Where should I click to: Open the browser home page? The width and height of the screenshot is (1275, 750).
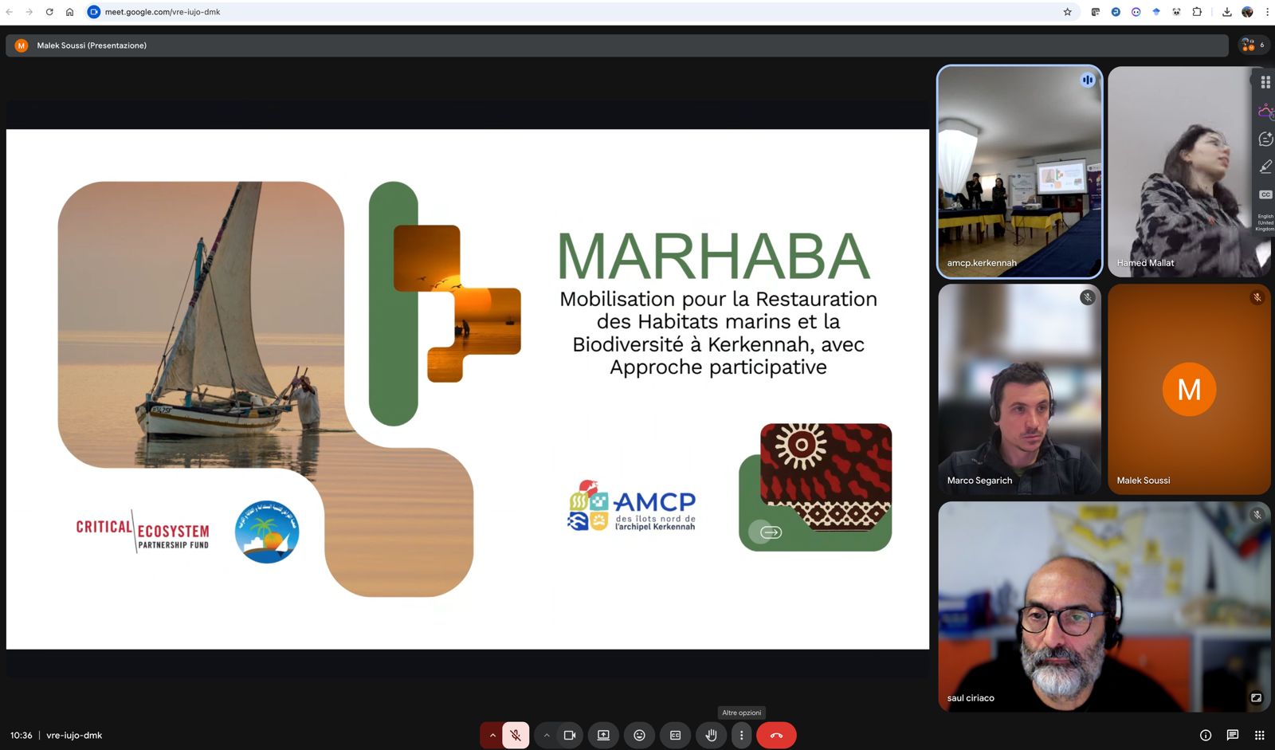pyautogui.click(x=69, y=12)
